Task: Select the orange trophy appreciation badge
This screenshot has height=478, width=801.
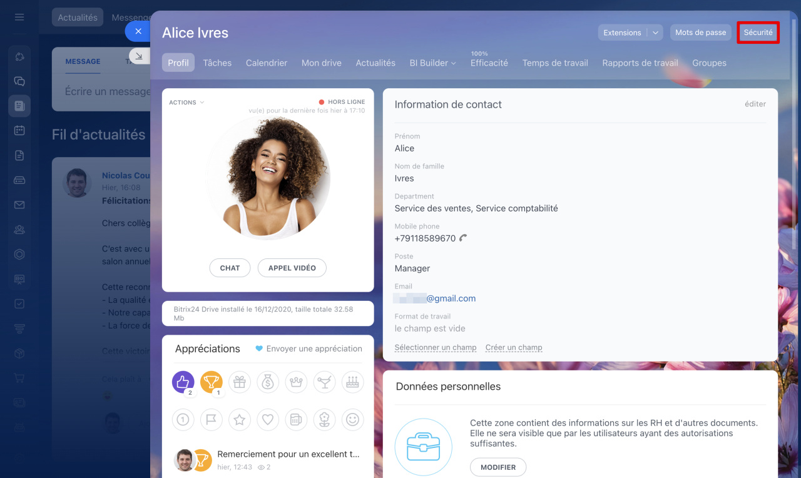Action: pyautogui.click(x=212, y=382)
